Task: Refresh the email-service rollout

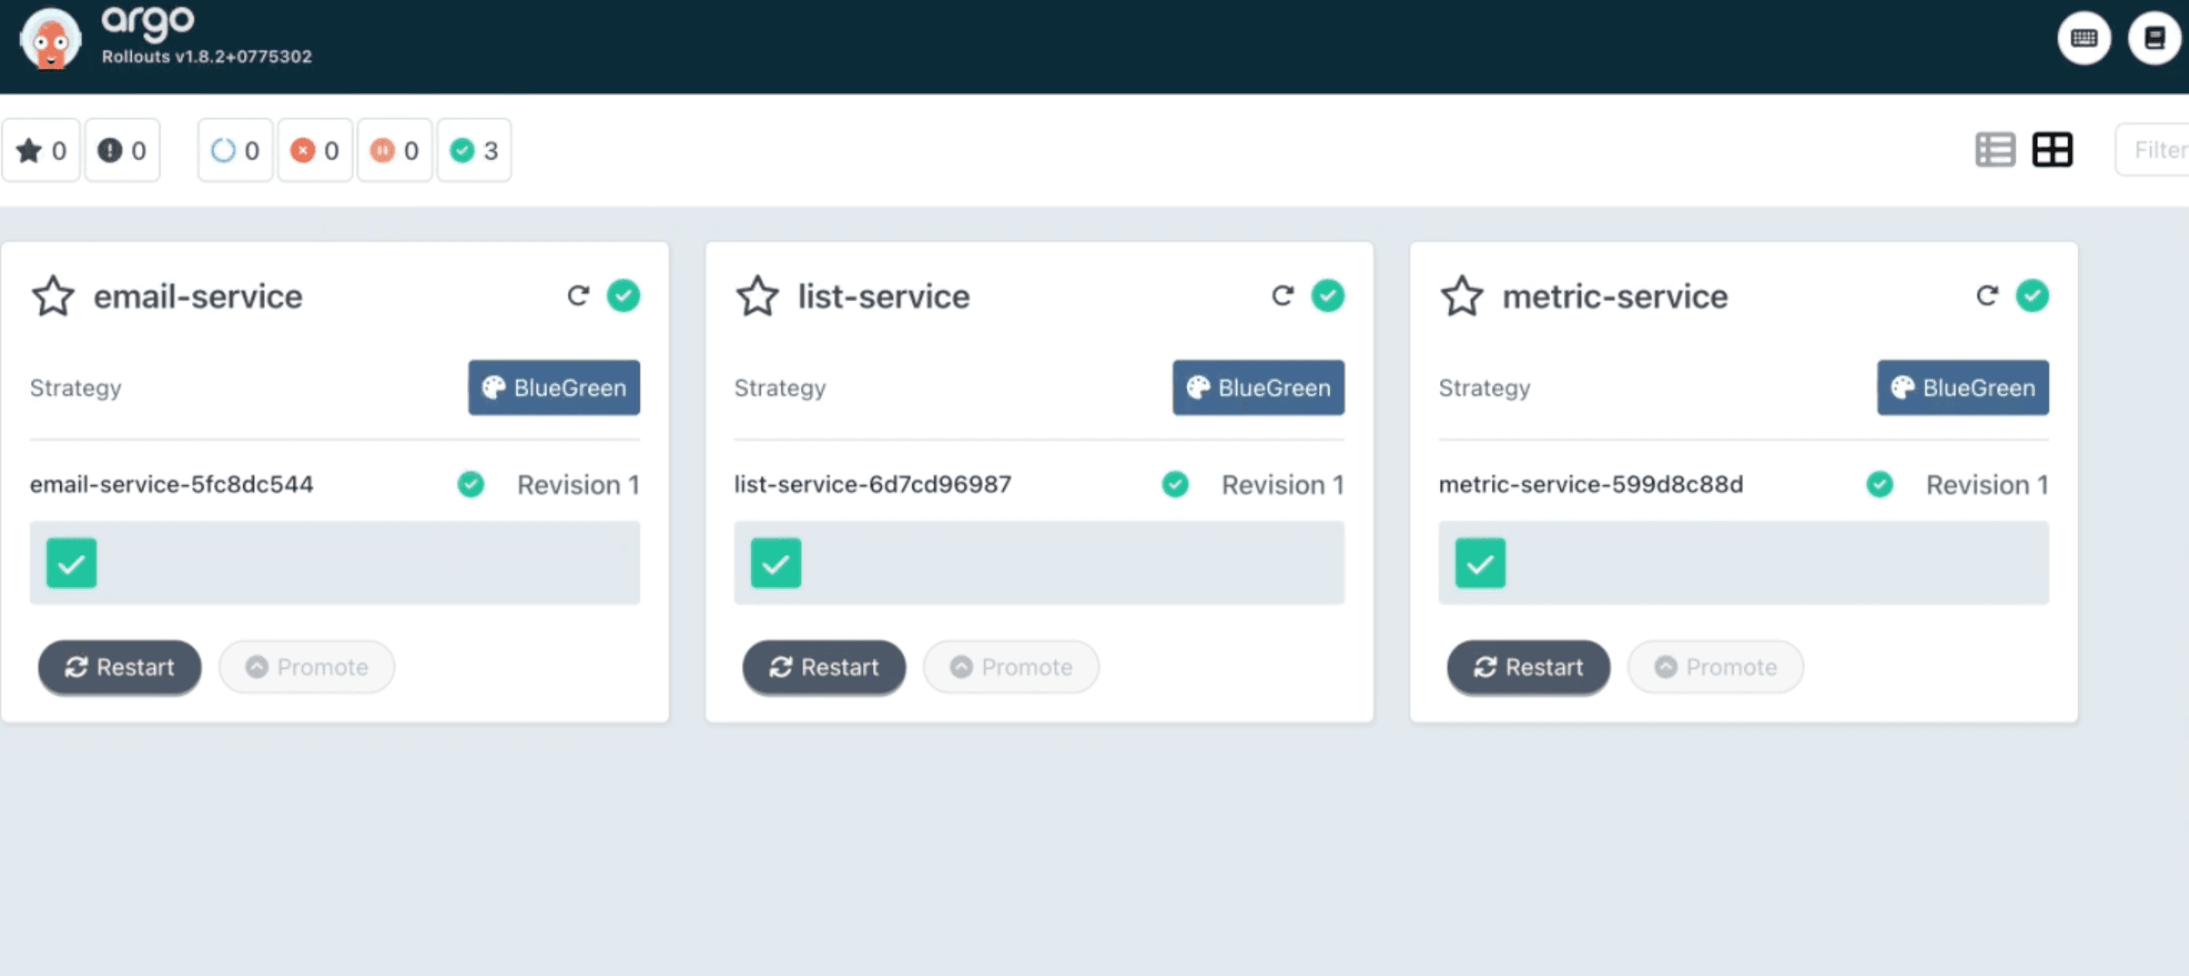Action: coord(578,296)
